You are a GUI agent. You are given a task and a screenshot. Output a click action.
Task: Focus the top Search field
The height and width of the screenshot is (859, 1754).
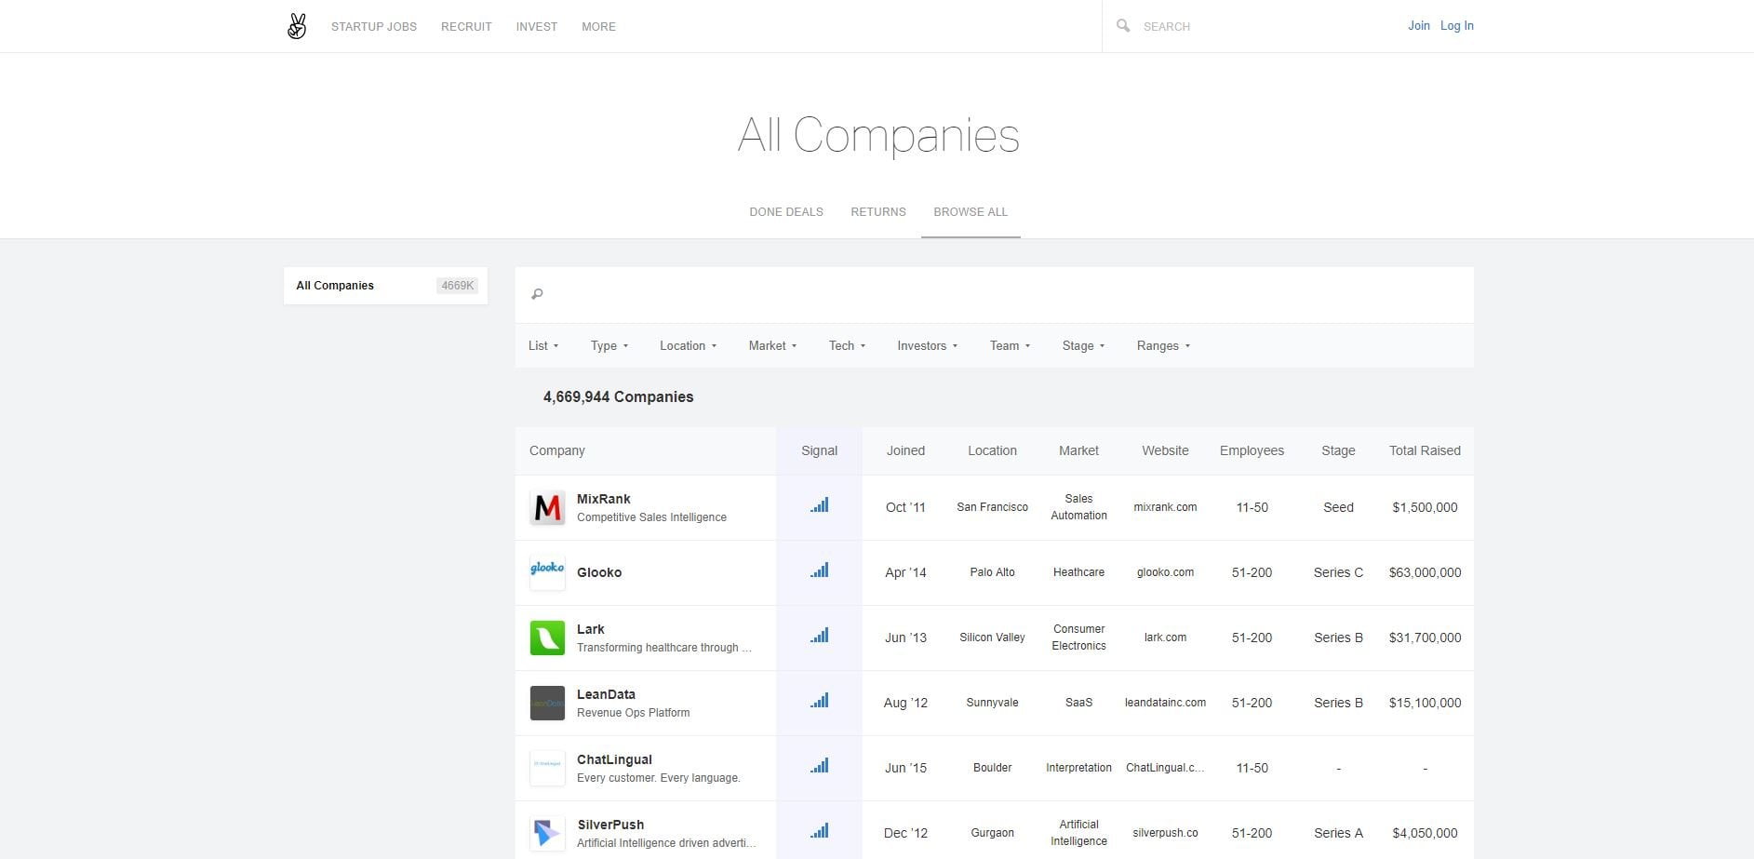pyautogui.click(x=1247, y=27)
